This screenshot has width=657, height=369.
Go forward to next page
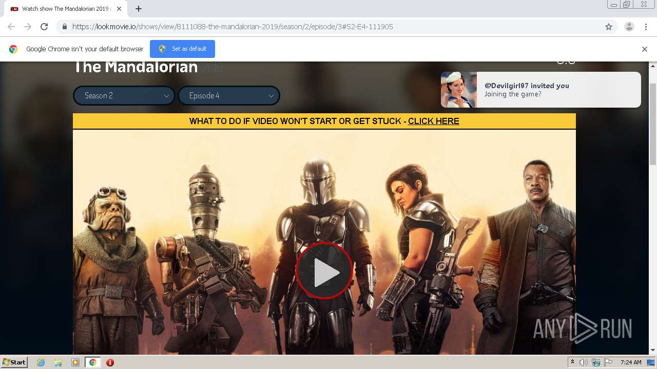click(28, 27)
